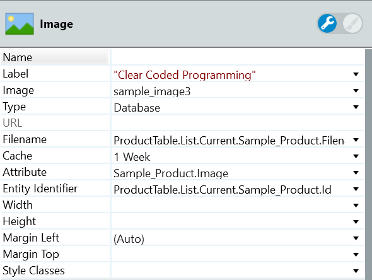This screenshot has height=280, width=372.
Task: Expand the Cache 1 Week dropdown
Action: (356, 156)
